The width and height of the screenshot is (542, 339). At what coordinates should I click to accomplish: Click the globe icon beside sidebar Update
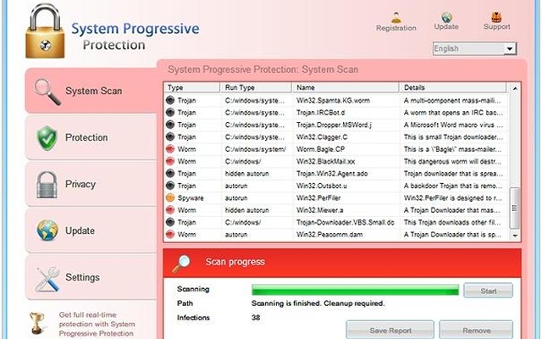coord(47,231)
